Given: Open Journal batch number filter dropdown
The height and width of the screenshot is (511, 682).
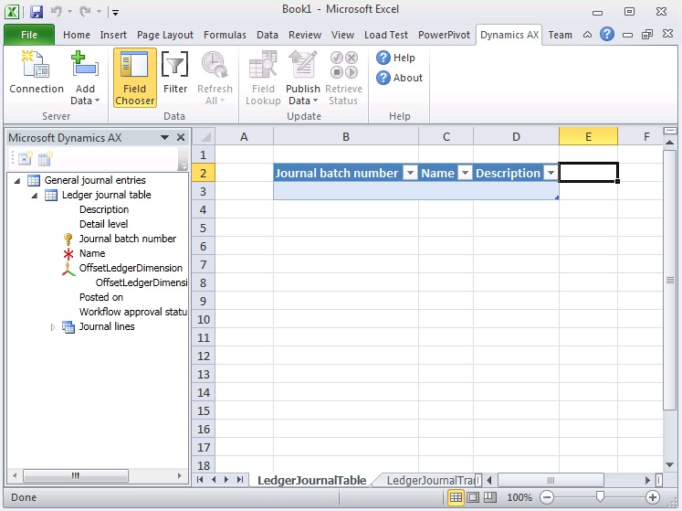Looking at the screenshot, I should pyautogui.click(x=410, y=173).
